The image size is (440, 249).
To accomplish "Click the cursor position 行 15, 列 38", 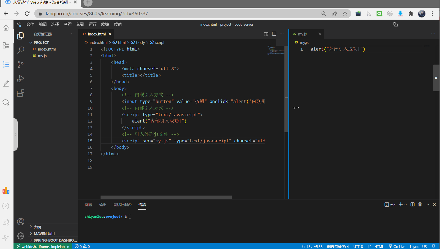I will tap(312, 246).
